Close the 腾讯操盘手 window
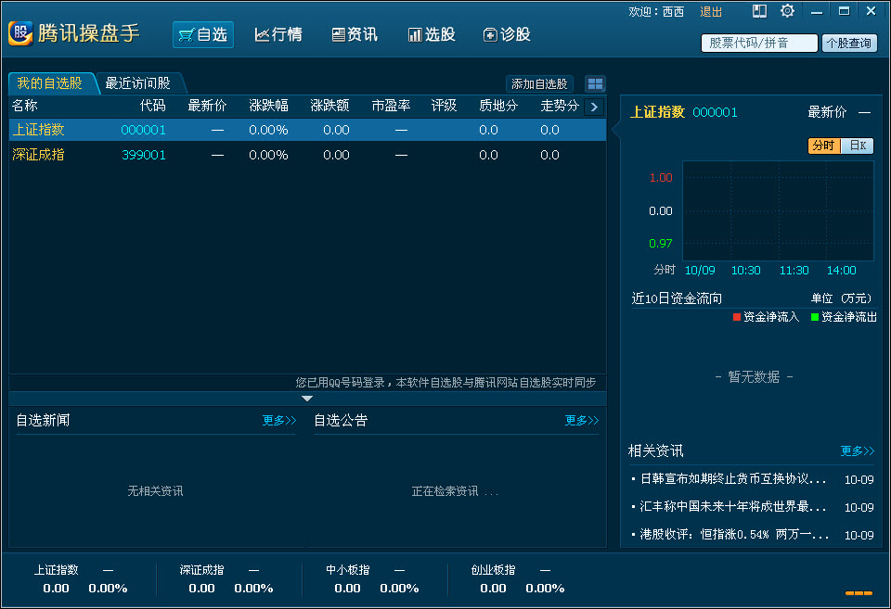The height and width of the screenshot is (609, 891). click(x=871, y=11)
